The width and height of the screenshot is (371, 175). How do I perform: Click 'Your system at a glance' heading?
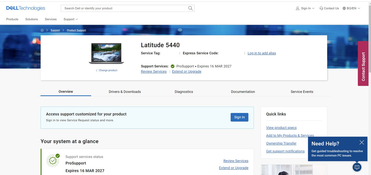pyautogui.click(x=70, y=141)
